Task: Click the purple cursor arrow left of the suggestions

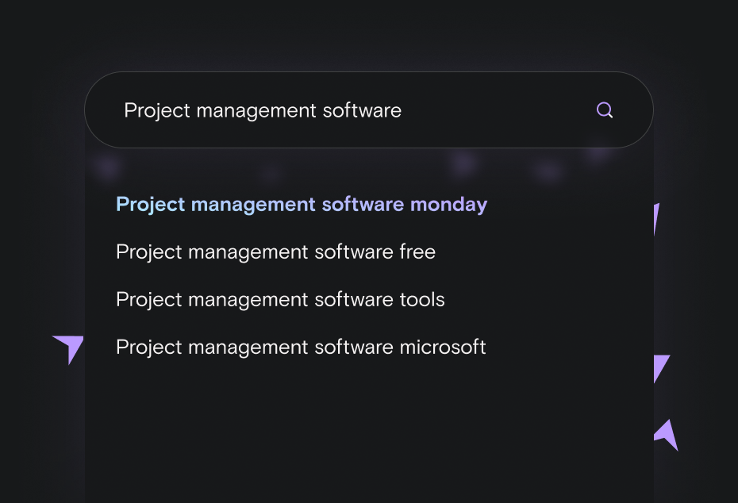Action: (70, 348)
